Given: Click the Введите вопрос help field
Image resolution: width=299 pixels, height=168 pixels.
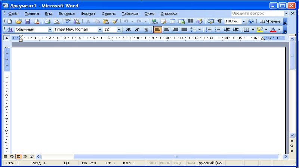Looking at the screenshot, I should 258,13.
